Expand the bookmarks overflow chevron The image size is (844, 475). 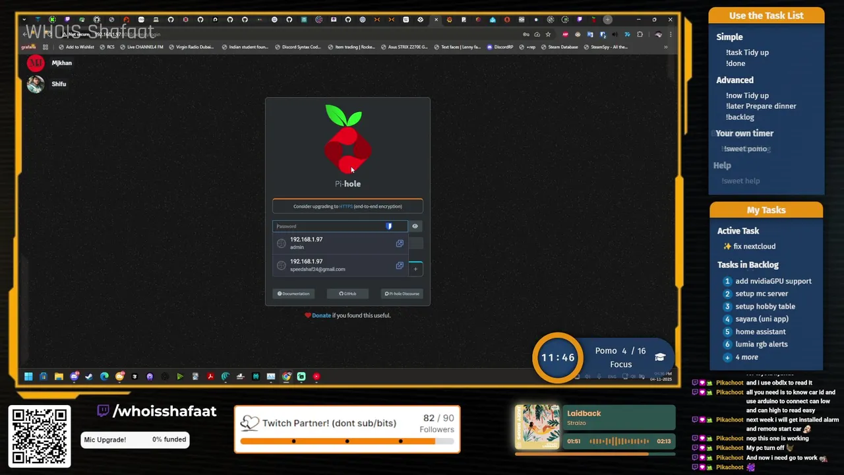(x=665, y=47)
